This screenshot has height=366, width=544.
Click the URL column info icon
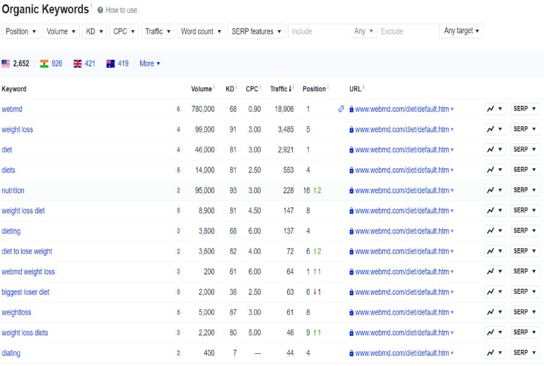click(x=363, y=86)
